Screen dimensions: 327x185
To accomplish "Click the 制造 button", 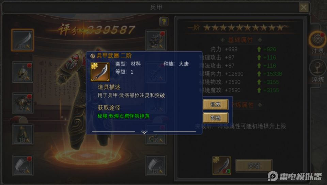I will click(216, 118).
